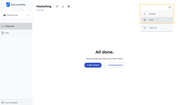The height and width of the screenshot is (105, 178).
Task: Click the Create password button
Action: click(x=114, y=65)
